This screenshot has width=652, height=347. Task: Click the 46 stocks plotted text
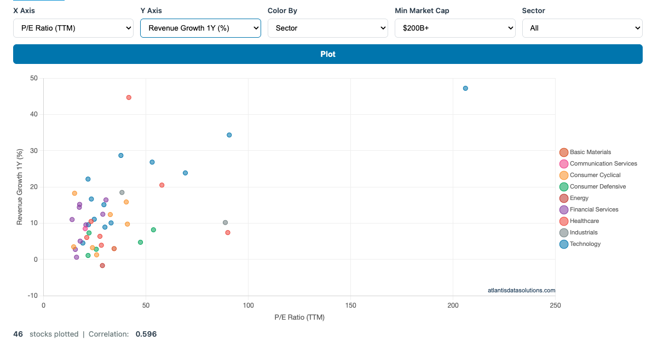(19, 334)
